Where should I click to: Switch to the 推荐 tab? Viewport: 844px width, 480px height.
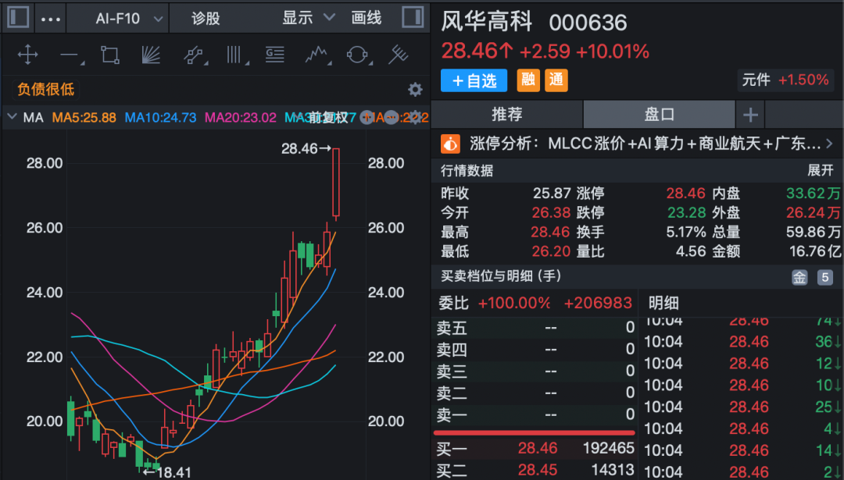pyautogui.click(x=506, y=115)
